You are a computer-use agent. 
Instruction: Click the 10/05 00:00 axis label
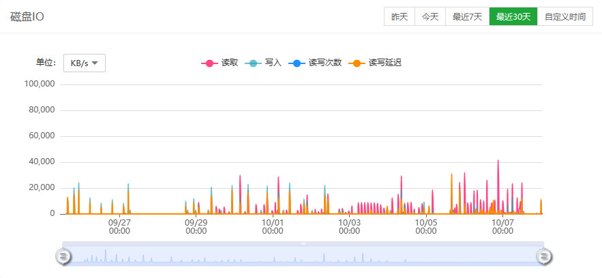tap(426, 227)
